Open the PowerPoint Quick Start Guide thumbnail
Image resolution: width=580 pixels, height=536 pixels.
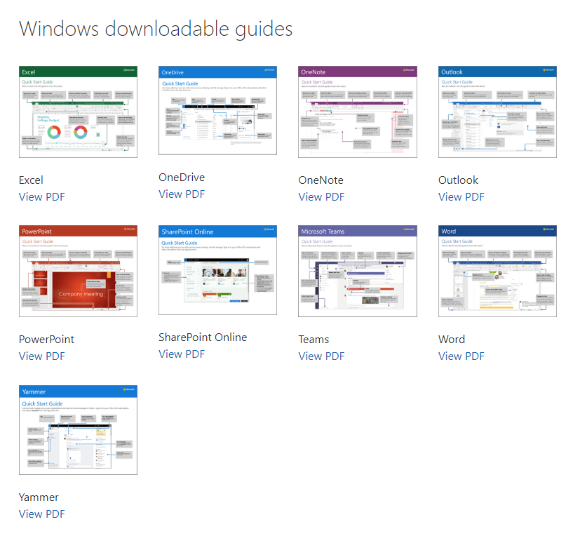click(x=78, y=271)
